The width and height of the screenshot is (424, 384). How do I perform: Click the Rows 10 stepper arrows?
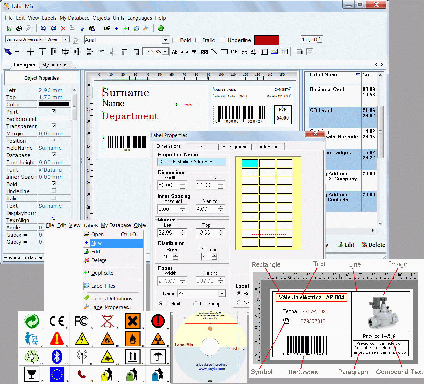click(176, 257)
